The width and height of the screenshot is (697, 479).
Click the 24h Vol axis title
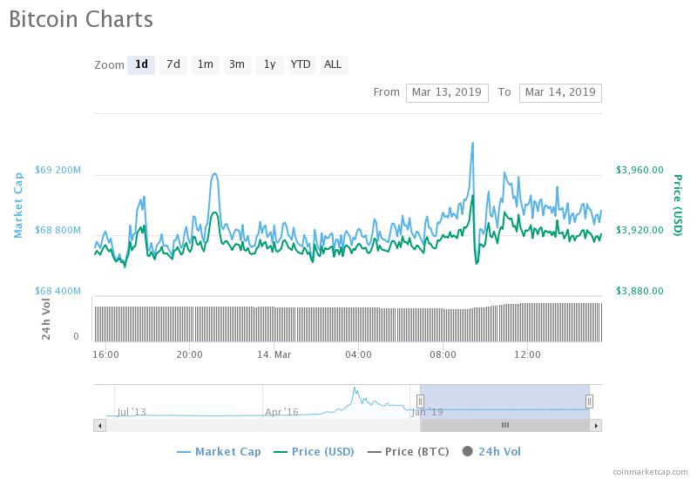click(x=46, y=319)
